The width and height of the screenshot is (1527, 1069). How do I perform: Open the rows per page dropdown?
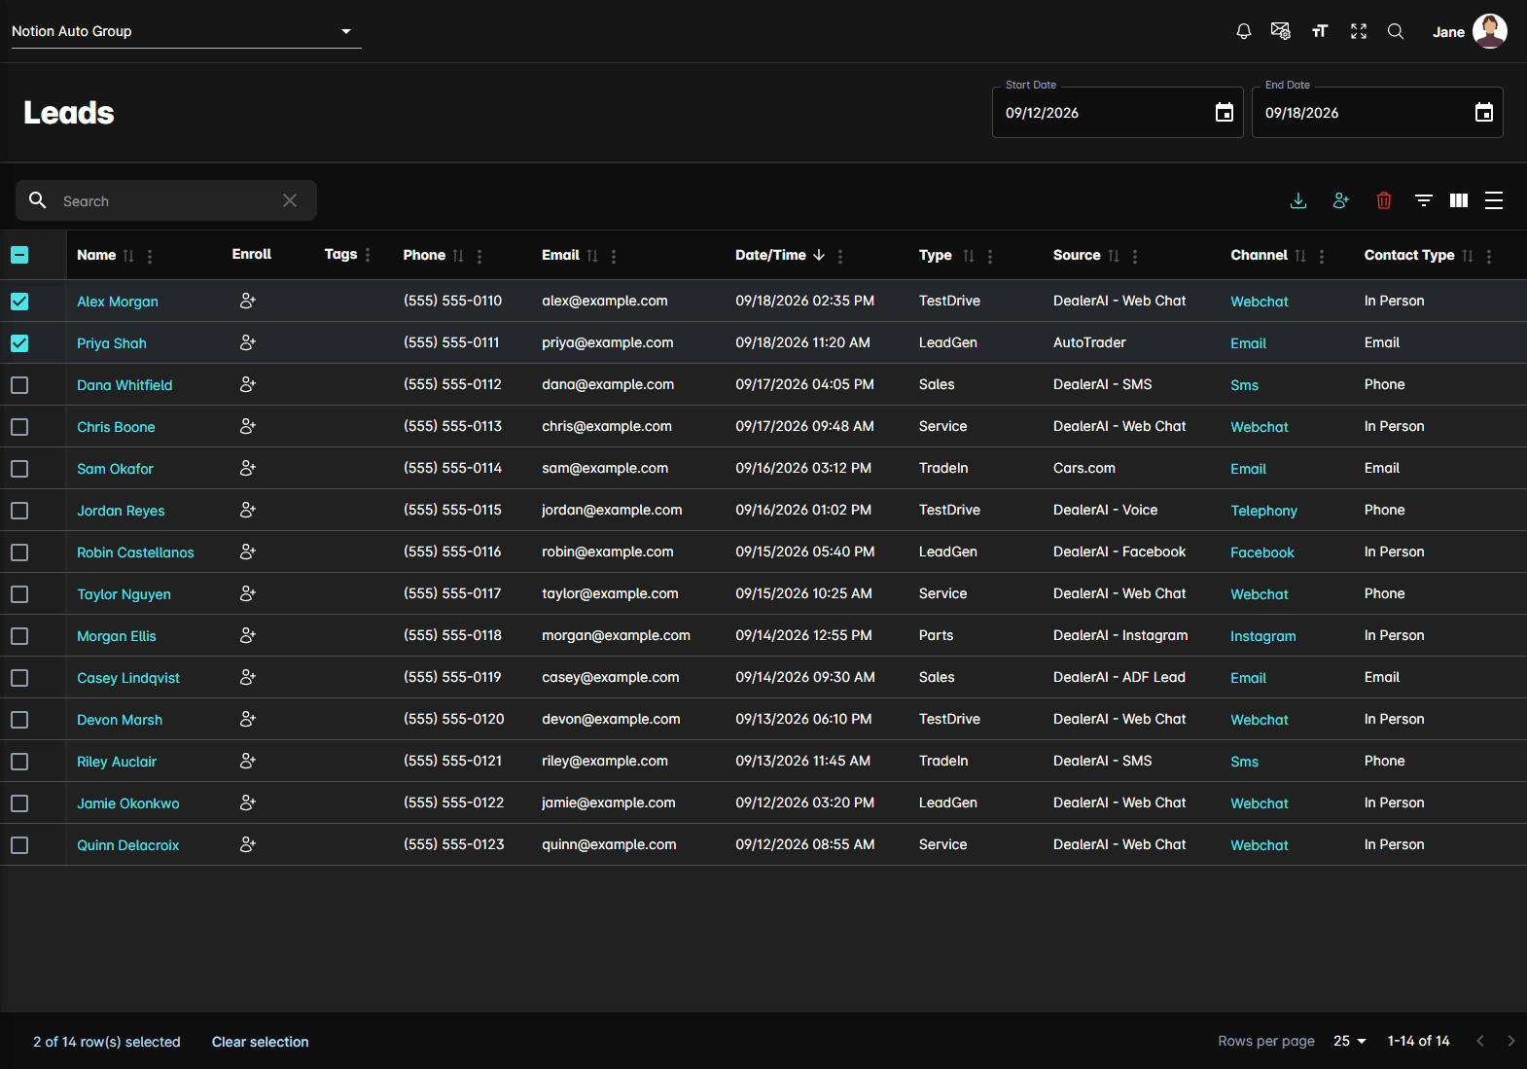tap(1350, 1041)
